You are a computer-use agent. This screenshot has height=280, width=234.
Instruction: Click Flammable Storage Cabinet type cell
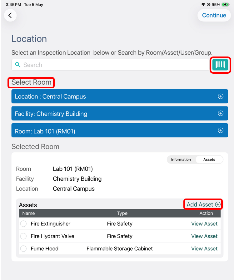(120, 248)
